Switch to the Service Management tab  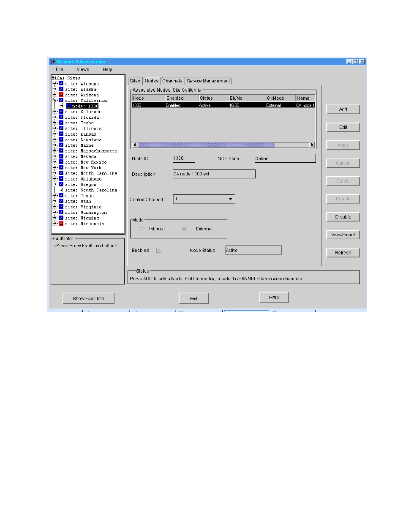(x=208, y=81)
